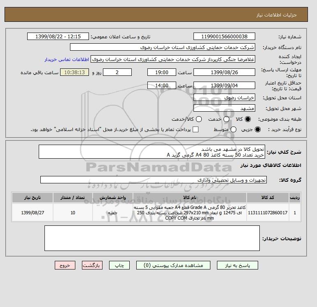The height and width of the screenshot is (307, 317).
Task: Click the کد کالا column header
Action: [x=268, y=197]
